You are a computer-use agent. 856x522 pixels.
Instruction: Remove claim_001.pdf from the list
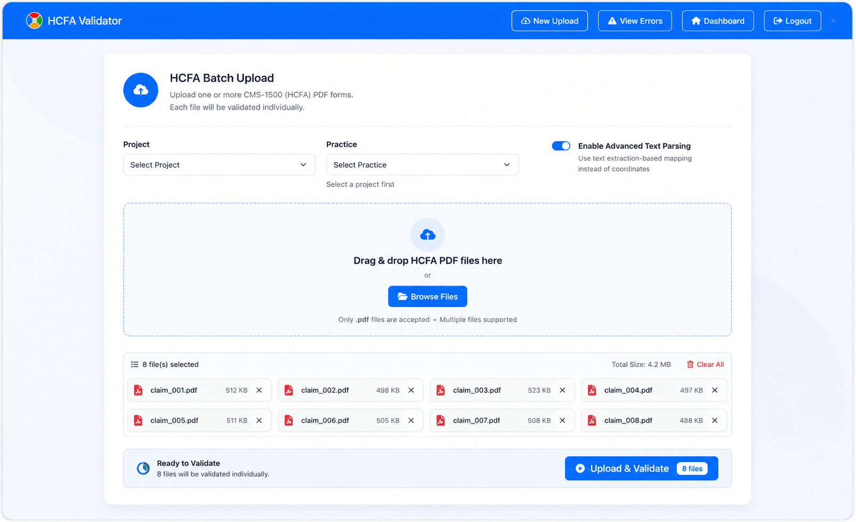coord(259,390)
